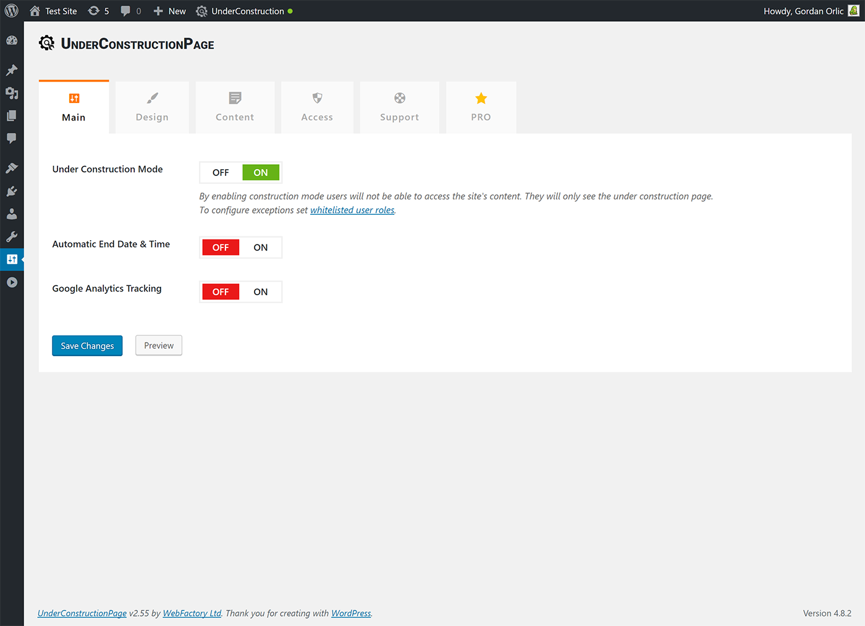Open Media library sidebar icon
Screen dimensions: 865x626
point(12,93)
